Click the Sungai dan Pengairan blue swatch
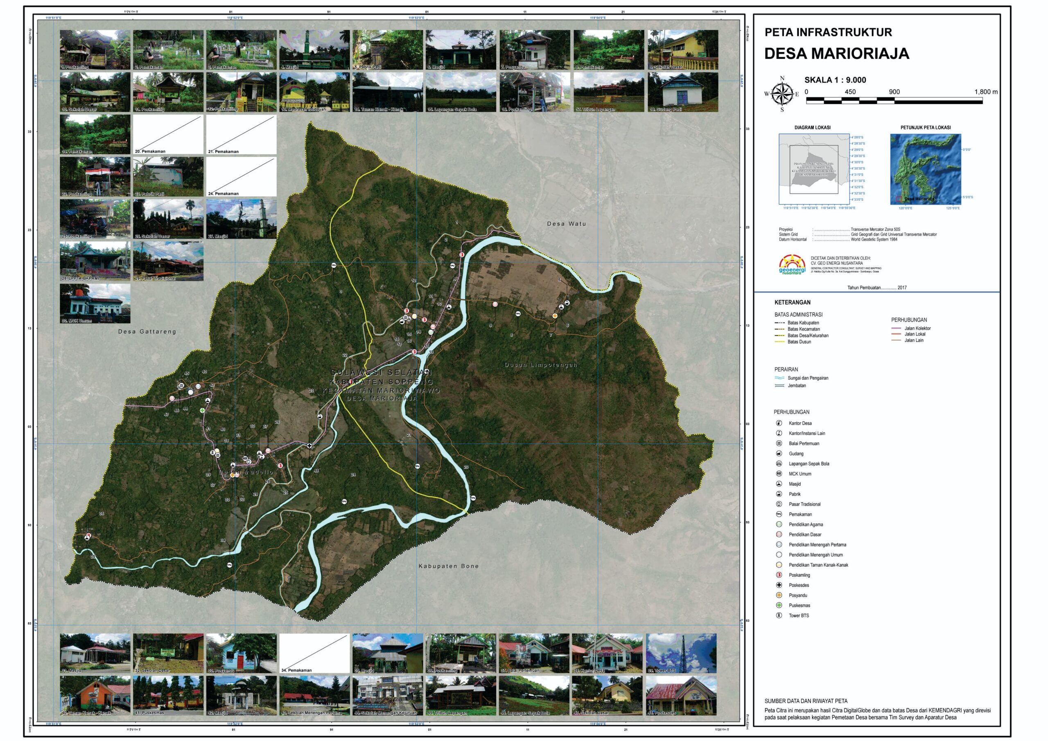The width and height of the screenshot is (1048, 741). click(x=779, y=378)
